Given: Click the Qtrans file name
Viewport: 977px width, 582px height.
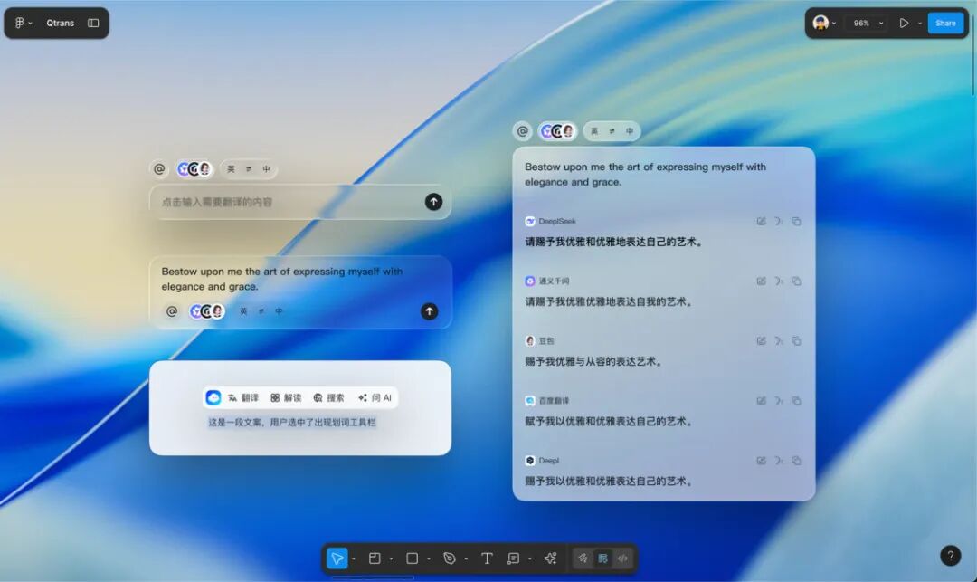Looking at the screenshot, I should pos(61,23).
